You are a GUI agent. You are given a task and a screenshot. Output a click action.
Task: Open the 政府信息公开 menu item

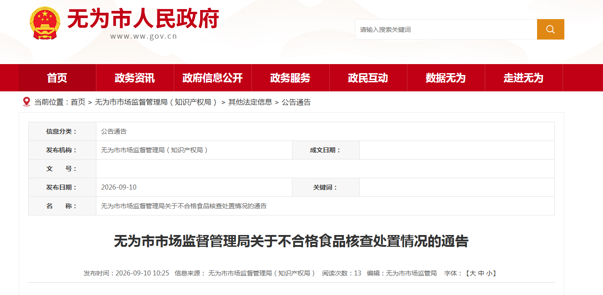click(x=213, y=78)
